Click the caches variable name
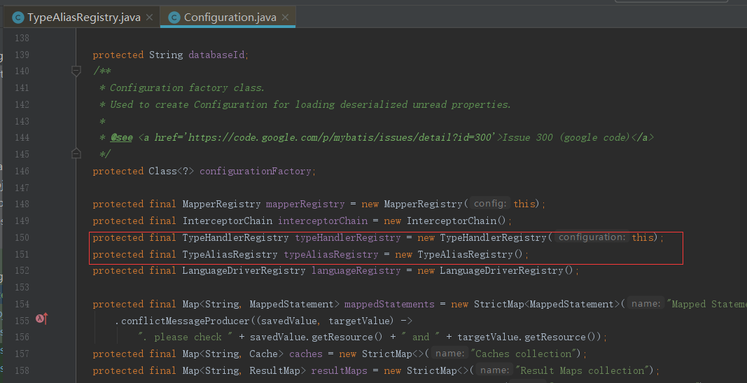The height and width of the screenshot is (383, 747). point(305,354)
